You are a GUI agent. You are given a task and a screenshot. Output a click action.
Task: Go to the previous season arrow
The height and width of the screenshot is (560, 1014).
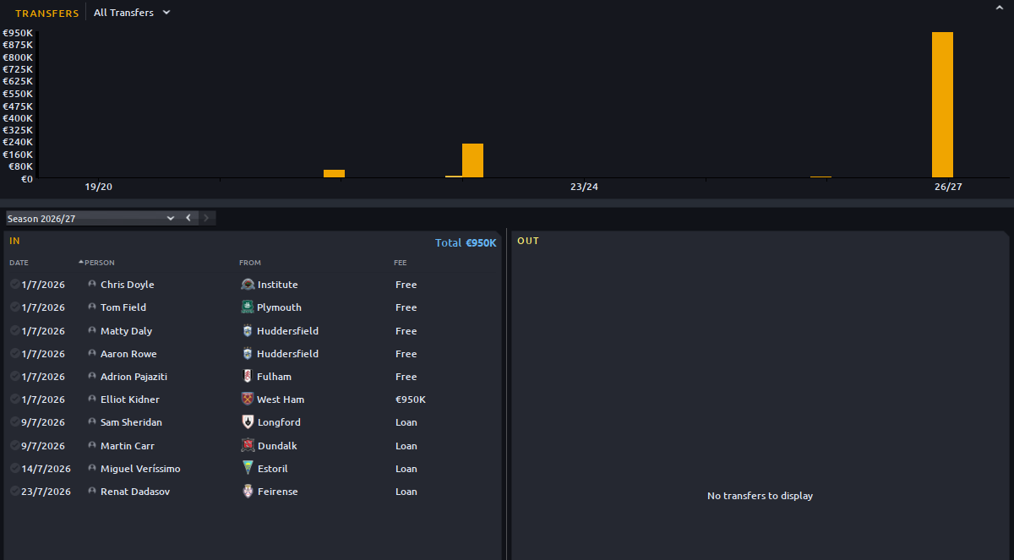click(x=189, y=218)
